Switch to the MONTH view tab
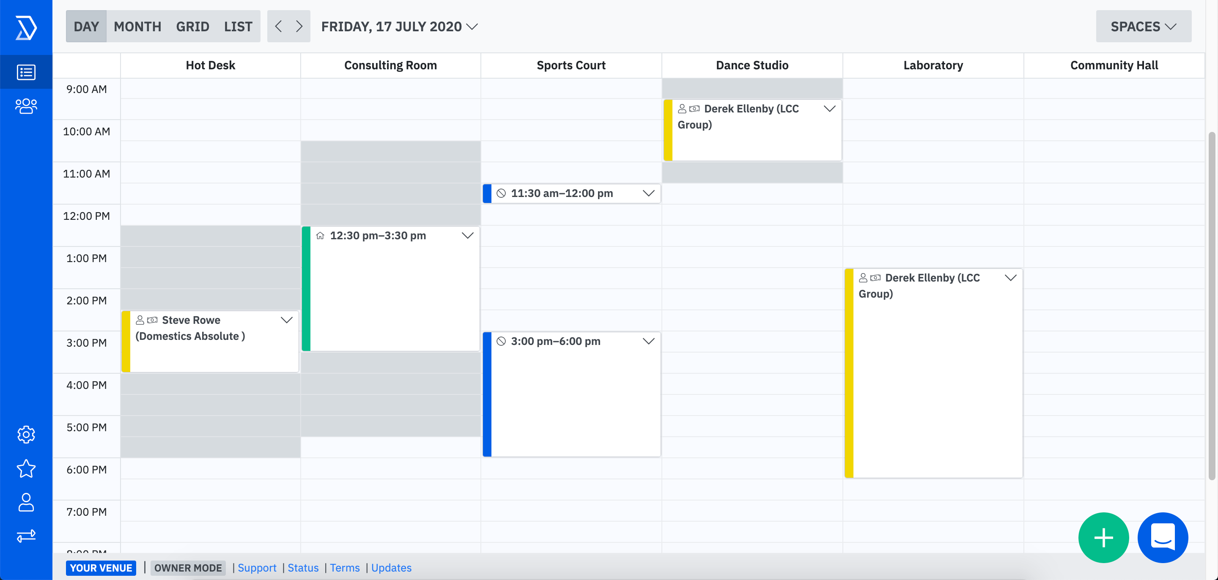The image size is (1218, 580). (x=137, y=27)
